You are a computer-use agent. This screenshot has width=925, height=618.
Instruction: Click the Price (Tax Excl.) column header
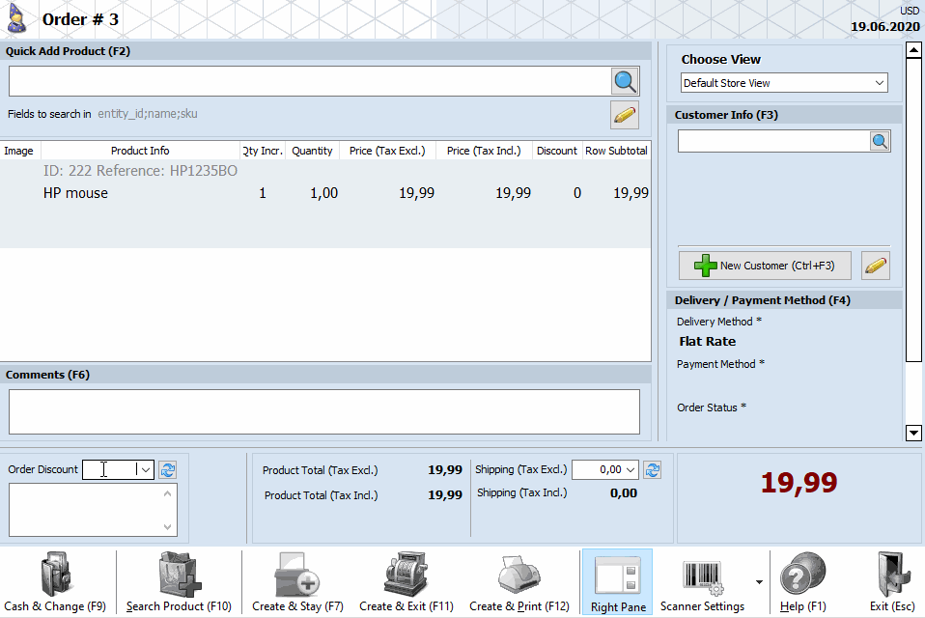pos(387,151)
